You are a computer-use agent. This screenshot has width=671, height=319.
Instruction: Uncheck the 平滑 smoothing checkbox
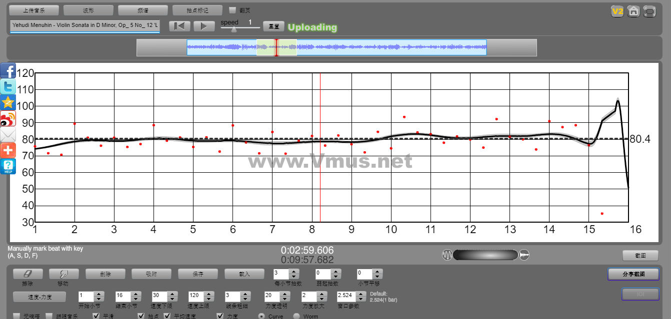(96, 316)
